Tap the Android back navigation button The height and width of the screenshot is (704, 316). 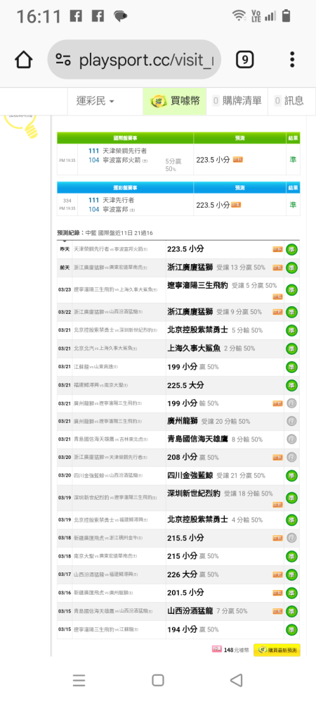point(237,680)
